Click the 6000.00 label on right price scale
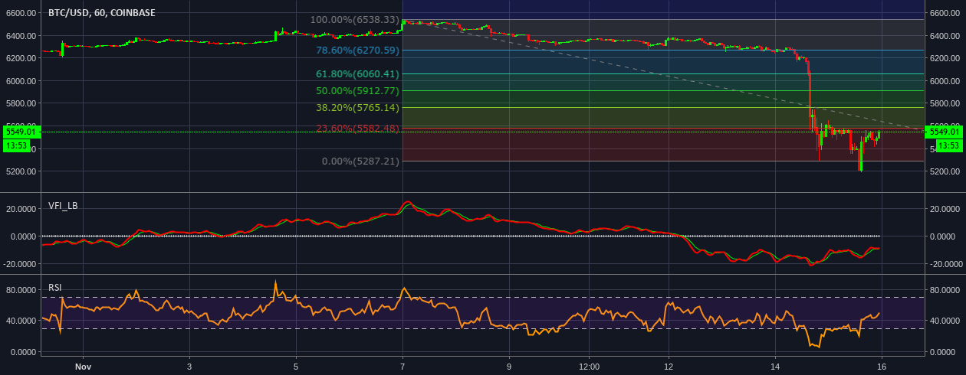966x375 pixels. 946,81
